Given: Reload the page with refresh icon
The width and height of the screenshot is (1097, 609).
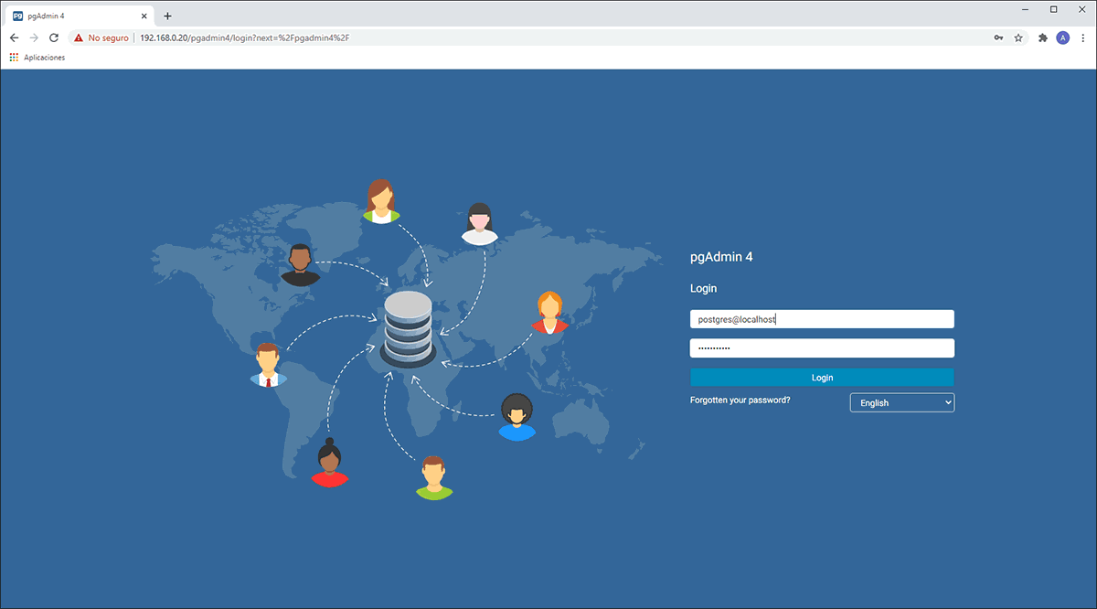Looking at the screenshot, I should tap(54, 37).
